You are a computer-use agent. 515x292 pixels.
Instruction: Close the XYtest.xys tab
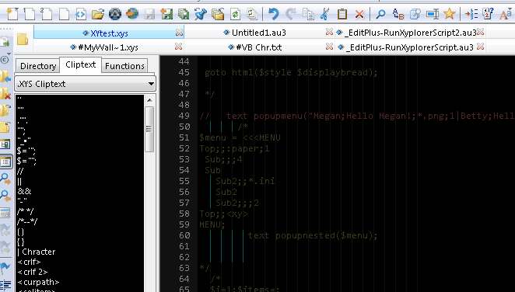(179, 32)
